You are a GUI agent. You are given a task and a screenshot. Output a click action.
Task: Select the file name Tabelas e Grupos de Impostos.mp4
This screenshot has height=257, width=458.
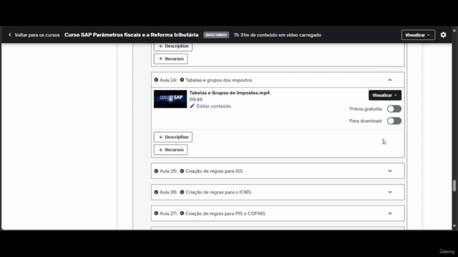tap(229, 93)
